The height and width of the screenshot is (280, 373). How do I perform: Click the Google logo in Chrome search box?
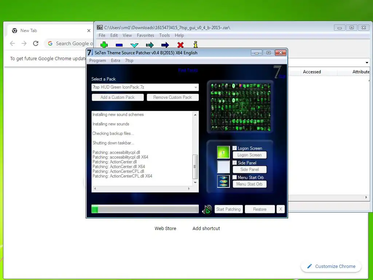[x=50, y=43]
